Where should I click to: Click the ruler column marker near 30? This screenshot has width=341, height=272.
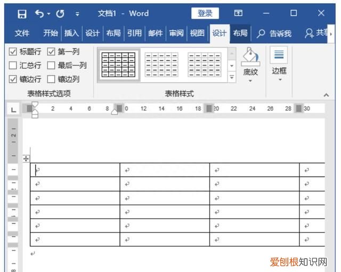pyautogui.click(x=299, y=108)
